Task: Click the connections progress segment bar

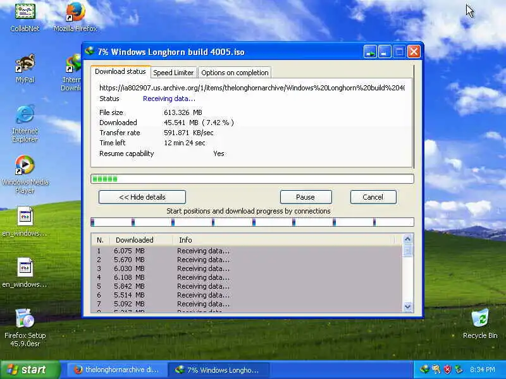Action: click(x=252, y=222)
